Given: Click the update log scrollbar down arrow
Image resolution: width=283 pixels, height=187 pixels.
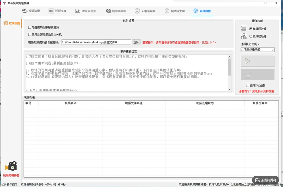Looking at the screenshot, I should click(229, 89).
